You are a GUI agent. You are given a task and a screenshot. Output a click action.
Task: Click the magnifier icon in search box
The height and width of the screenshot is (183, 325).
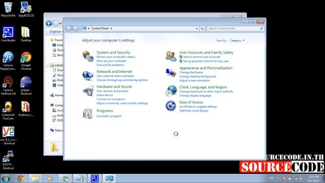point(262,28)
